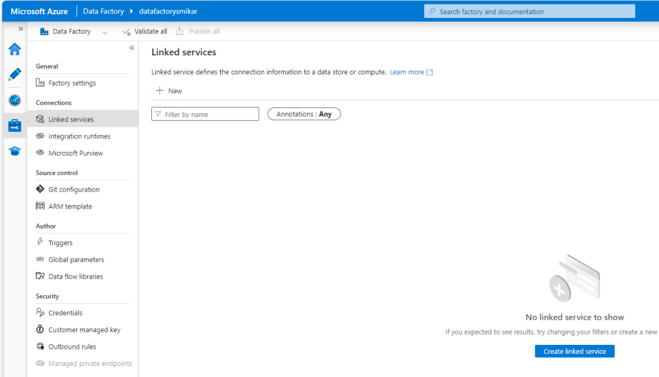Open the Author pencil hub
659x377 pixels.
[x=15, y=75]
